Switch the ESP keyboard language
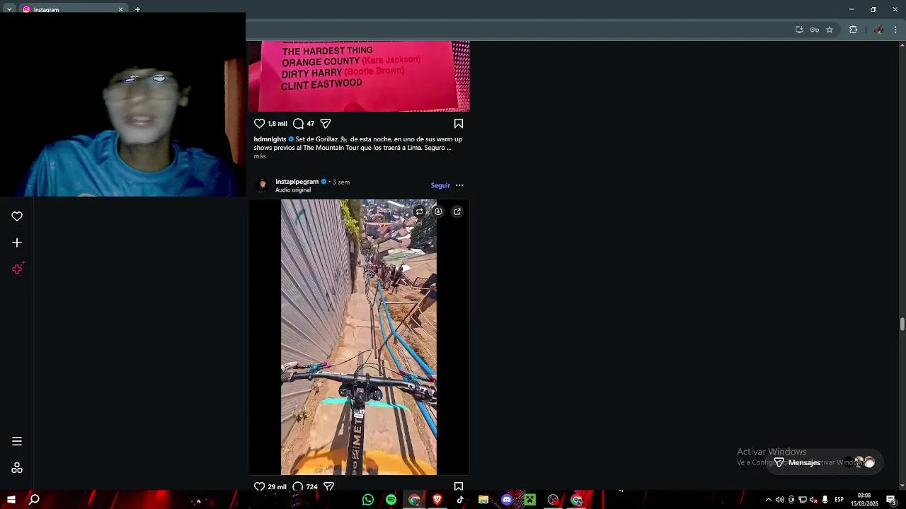 [x=839, y=500]
